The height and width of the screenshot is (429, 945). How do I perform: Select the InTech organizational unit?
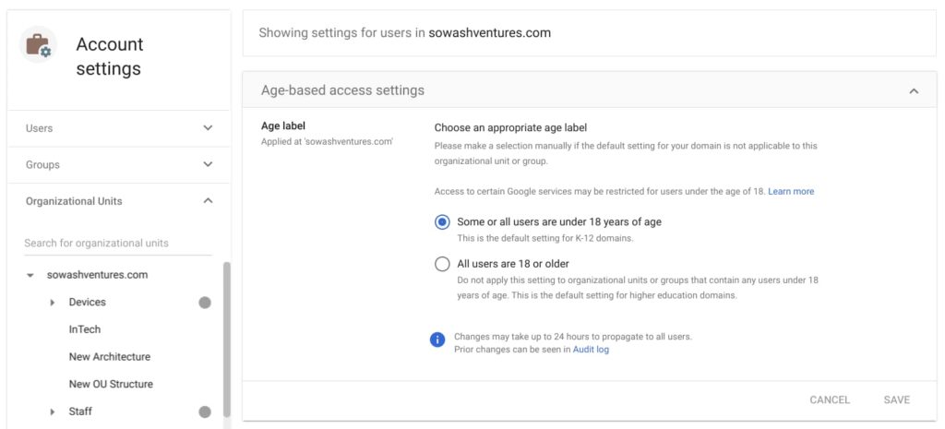pyautogui.click(x=85, y=329)
